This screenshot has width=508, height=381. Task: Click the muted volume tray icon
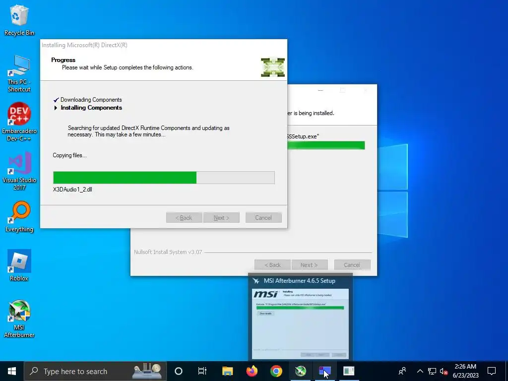[x=444, y=371]
